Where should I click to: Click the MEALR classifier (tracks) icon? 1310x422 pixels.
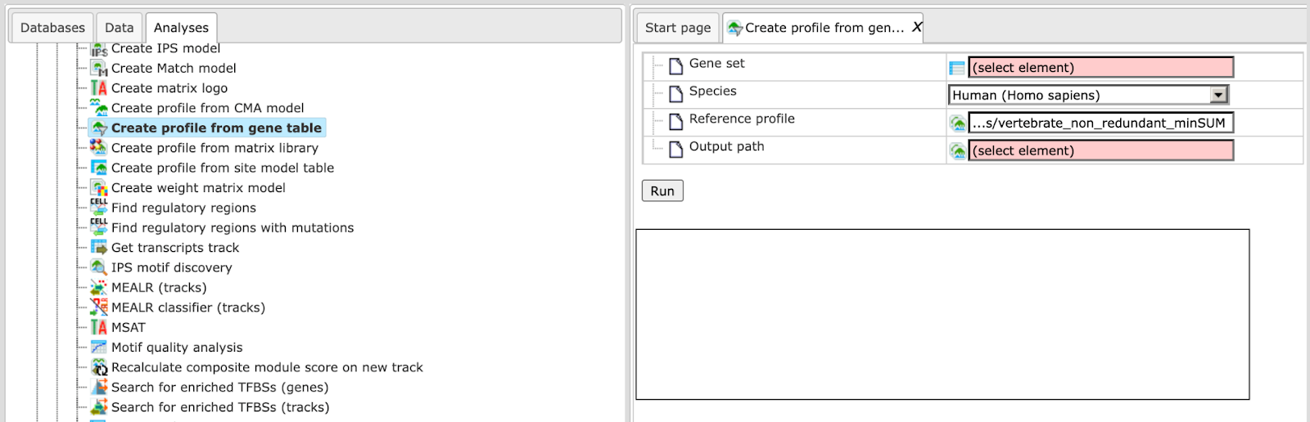click(x=99, y=308)
